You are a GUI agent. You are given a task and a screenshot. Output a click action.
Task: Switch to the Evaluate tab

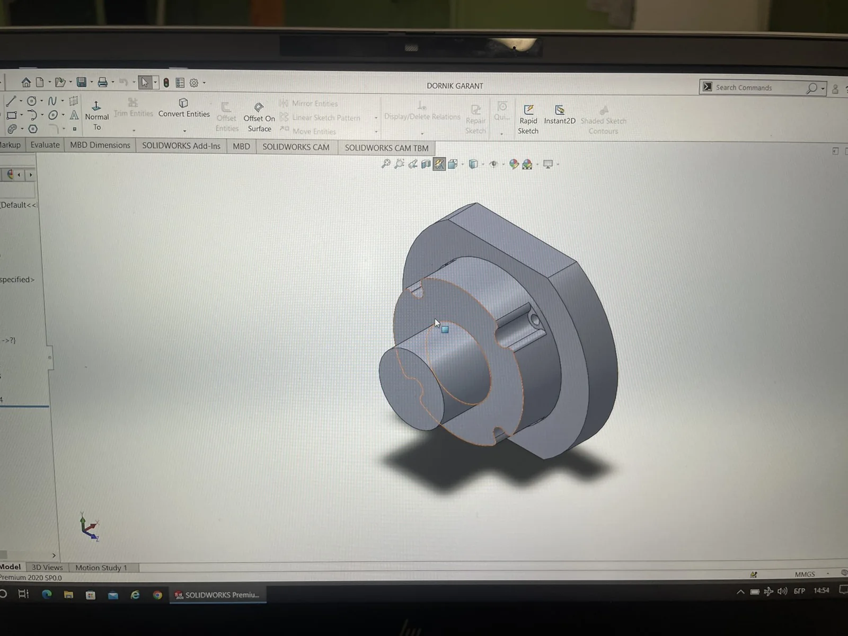coord(45,145)
